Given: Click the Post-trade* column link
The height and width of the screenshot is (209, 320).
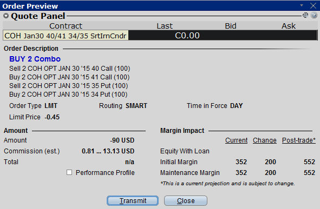Looking at the screenshot, I should click(299, 140).
